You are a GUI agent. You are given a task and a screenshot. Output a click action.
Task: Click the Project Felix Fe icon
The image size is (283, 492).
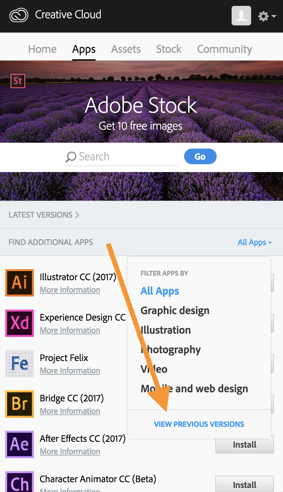point(20,363)
